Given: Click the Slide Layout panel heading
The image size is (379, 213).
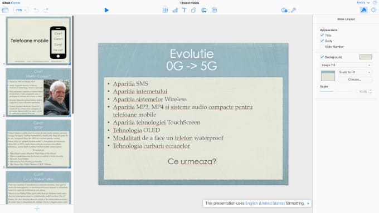Looking at the screenshot, I should [x=346, y=19].
